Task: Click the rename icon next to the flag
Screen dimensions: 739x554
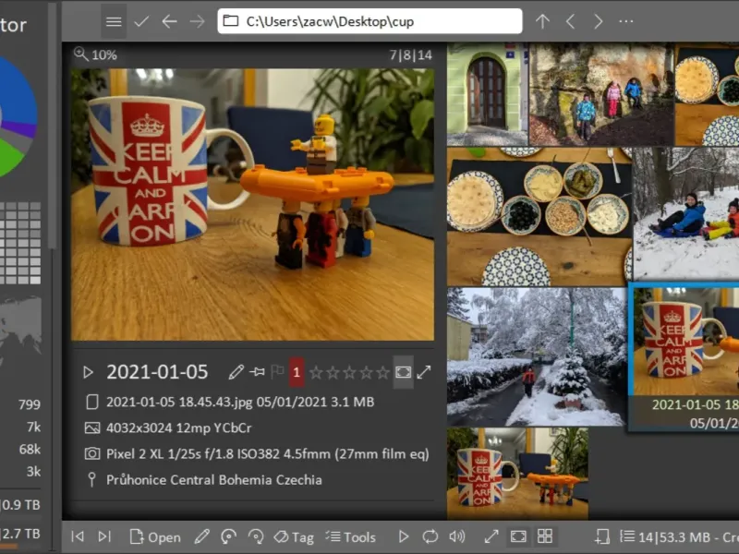Action: pyautogui.click(x=257, y=372)
